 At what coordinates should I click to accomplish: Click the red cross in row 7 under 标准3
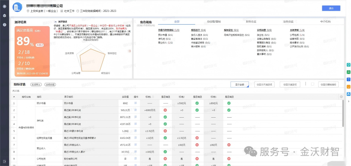tap(229, 145)
